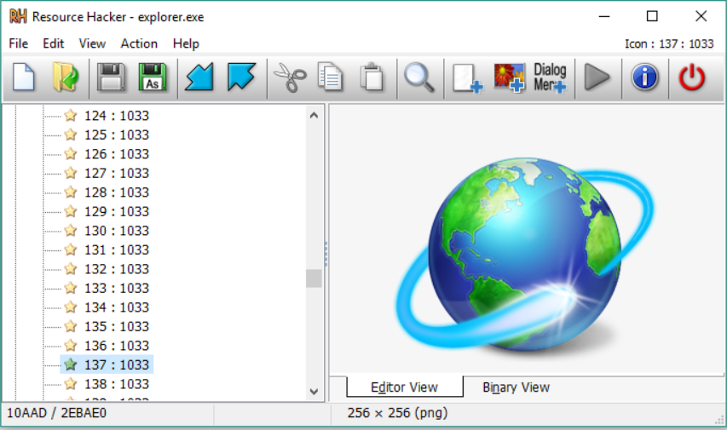The height and width of the screenshot is (430, 727).
Task: Click the Dialog Menu add icon
Action: [x=550, y=77]
